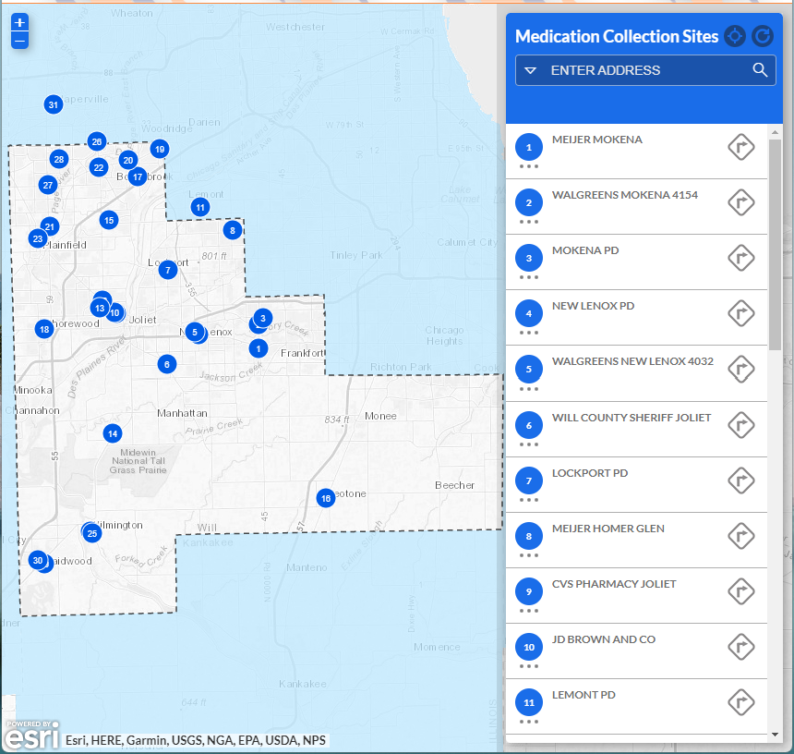This screenshot has width=794, height=754.
Task: Open directions for WALGREENS NEW LENOX 4032
Action: click(x=741, y=369)
